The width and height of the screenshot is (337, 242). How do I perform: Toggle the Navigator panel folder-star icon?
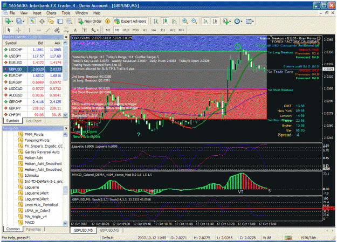51,21
